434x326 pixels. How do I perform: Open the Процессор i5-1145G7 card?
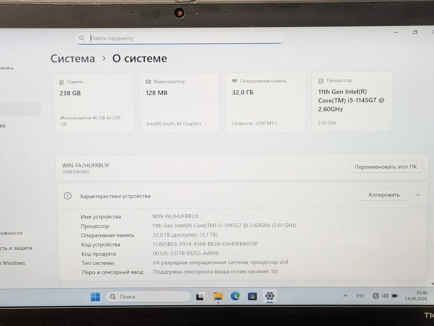click(x=352, y=101)
